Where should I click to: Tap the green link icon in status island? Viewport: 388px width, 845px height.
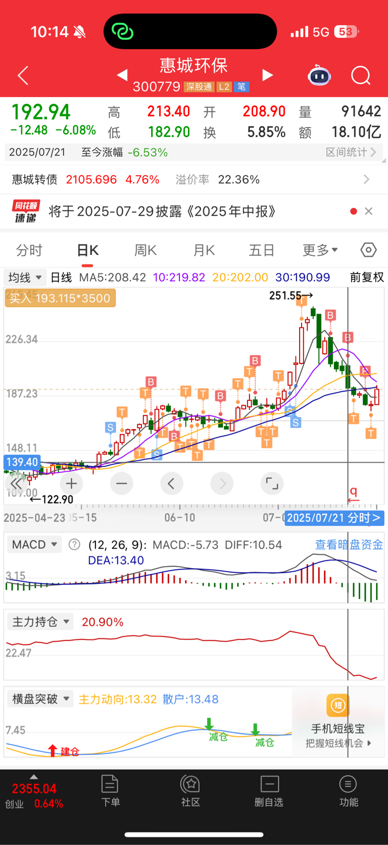tap(122, 31)
